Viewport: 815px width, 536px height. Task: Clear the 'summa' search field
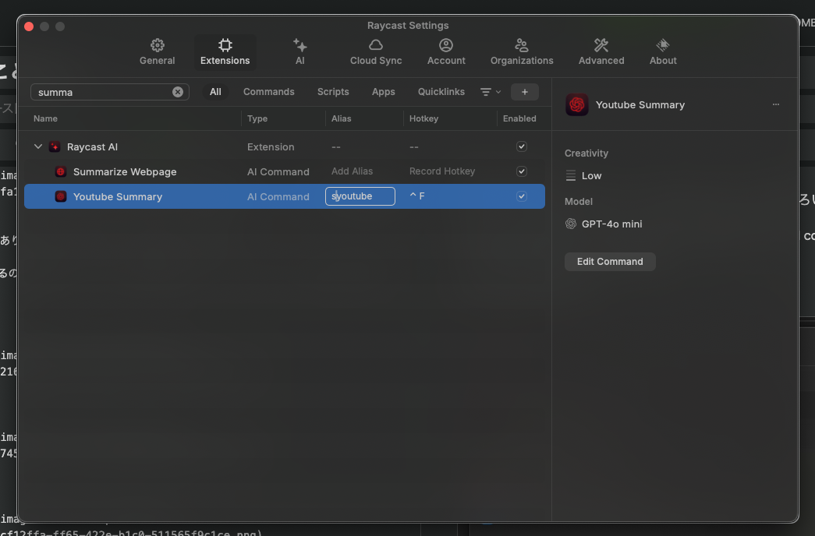click(178, 92)
